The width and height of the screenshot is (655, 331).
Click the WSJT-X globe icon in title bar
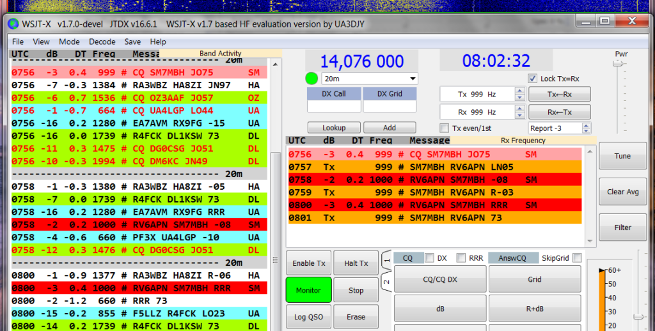(13, 24)
